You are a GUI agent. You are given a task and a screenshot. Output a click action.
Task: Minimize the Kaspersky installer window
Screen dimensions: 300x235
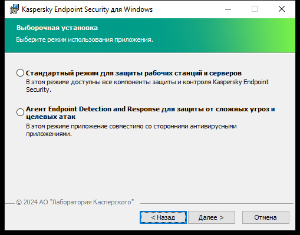coord(228,9)
